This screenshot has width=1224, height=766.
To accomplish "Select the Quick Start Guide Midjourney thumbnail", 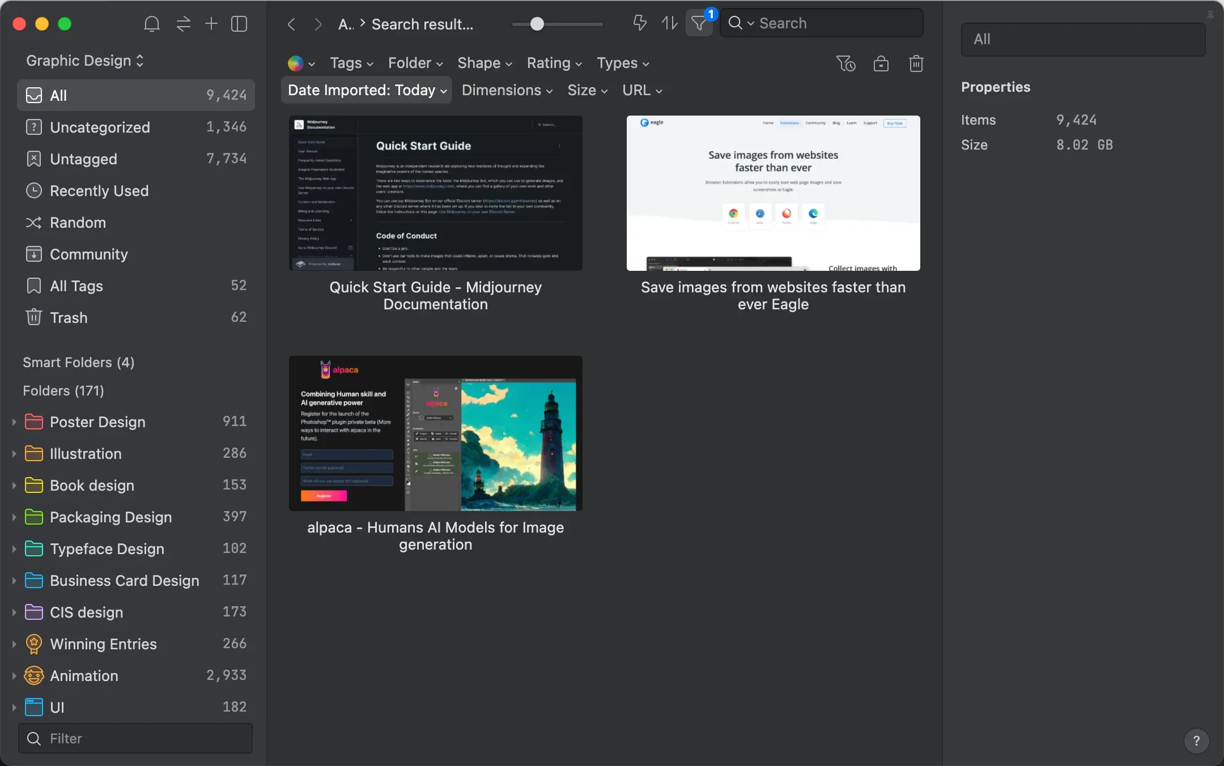I will 435,193.
